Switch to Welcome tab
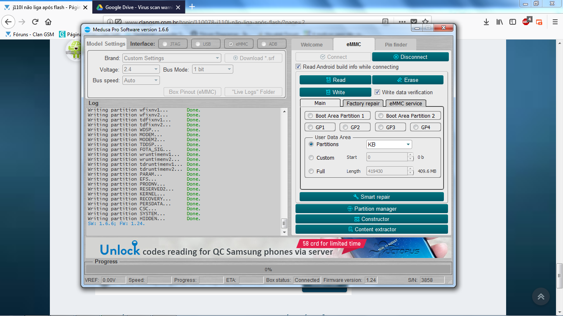Image resolution: width=563 pixels, height=316 pixels. [312, 44]
